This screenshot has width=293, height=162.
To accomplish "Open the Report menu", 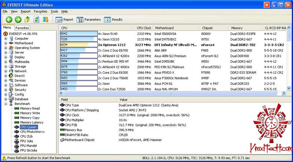I will pos(26,11).
